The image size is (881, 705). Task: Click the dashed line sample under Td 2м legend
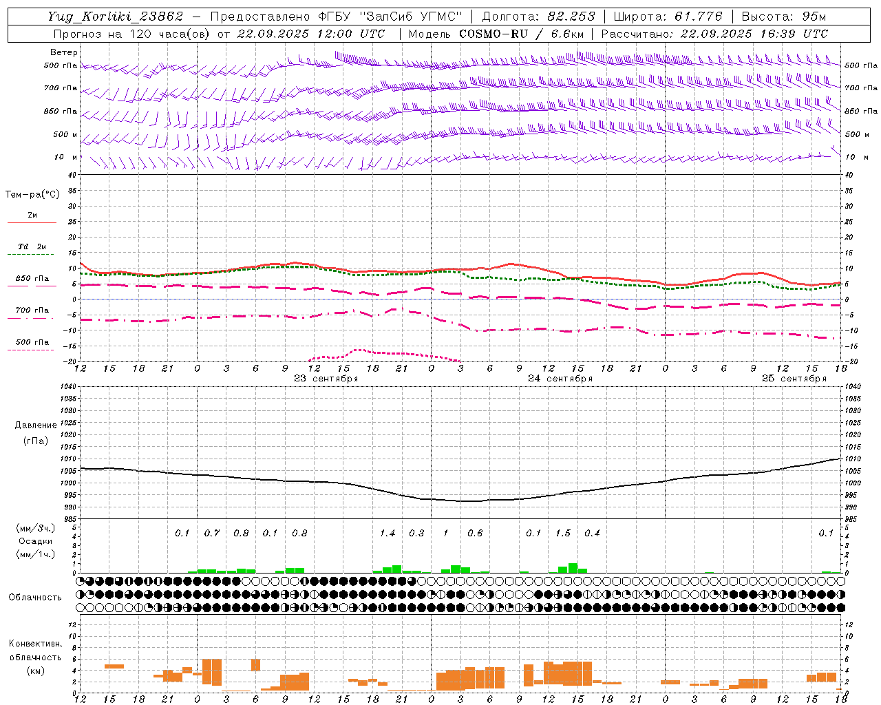point(30,255)
